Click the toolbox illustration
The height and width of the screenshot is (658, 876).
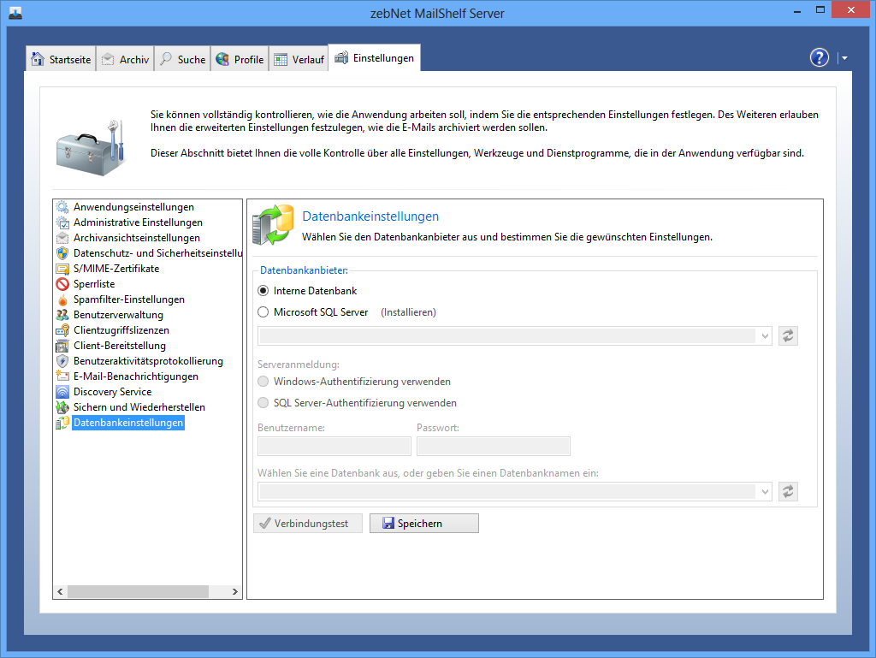tap(91, 149)
